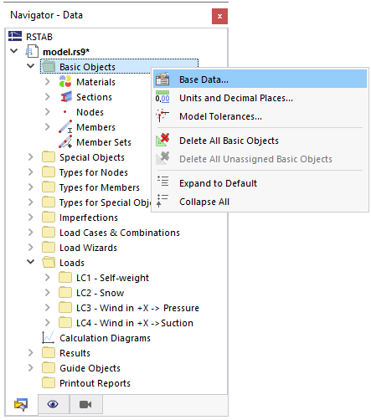
Task: Select Calculation Diagrams tree item
Action: [x=105, y=338]
